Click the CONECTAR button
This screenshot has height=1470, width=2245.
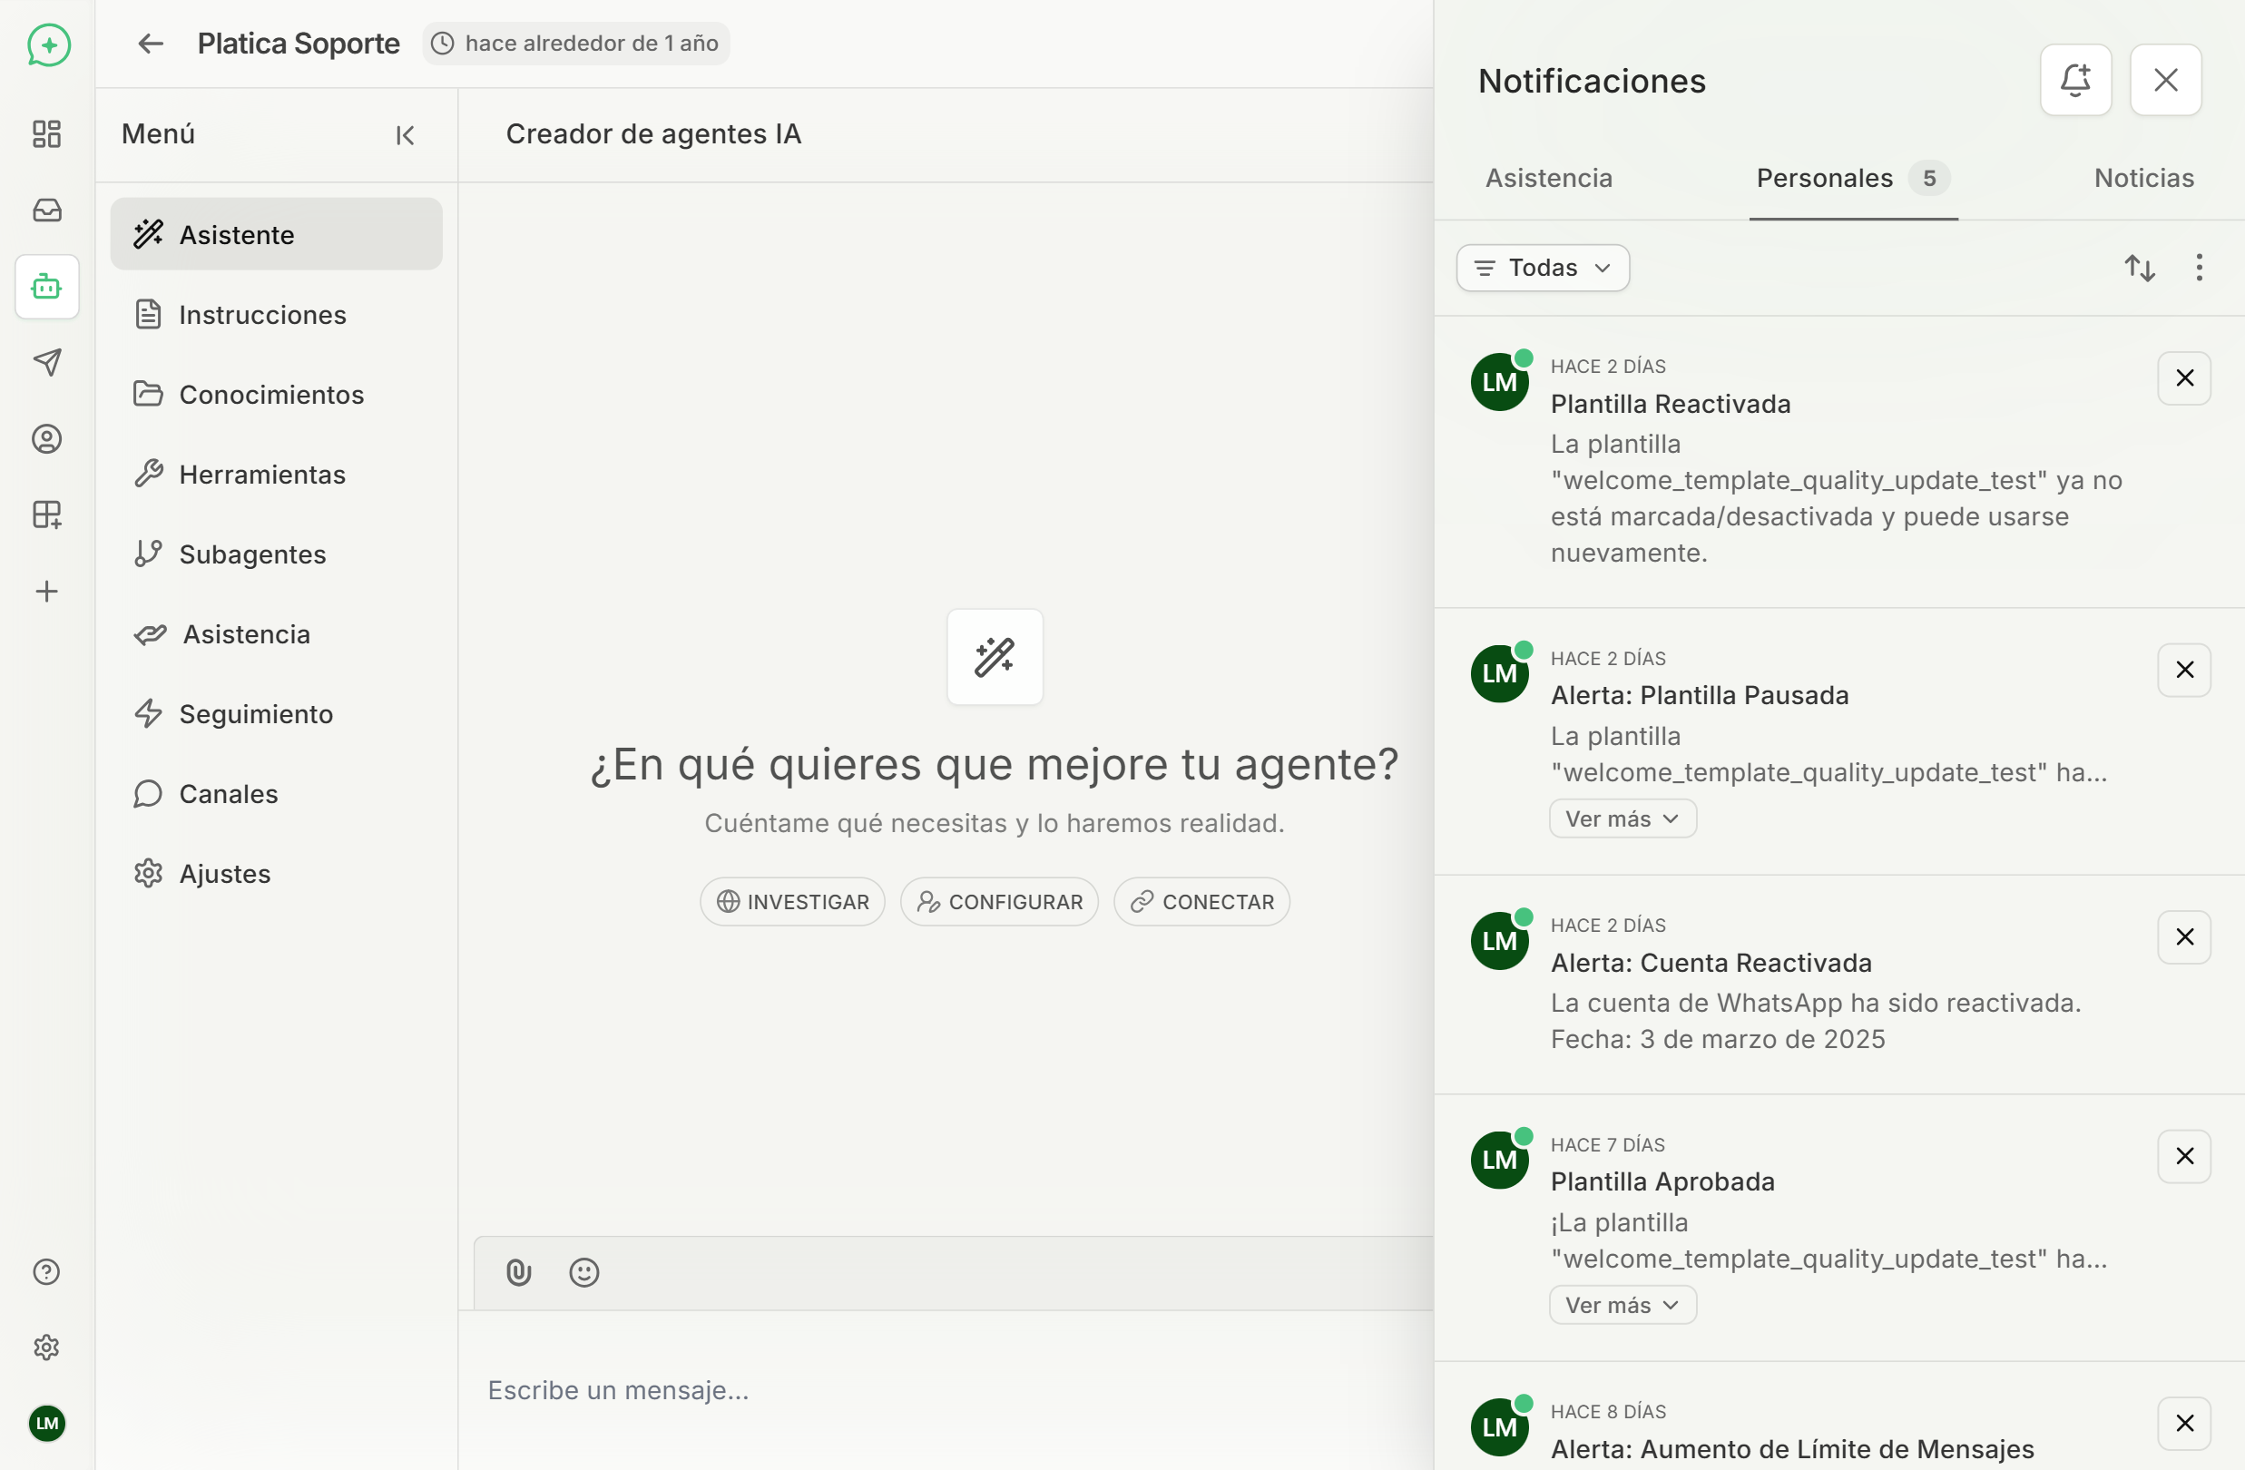(1201, 901)
